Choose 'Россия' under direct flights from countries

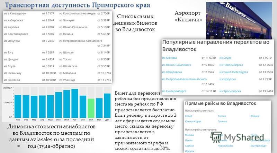pos(222,116)
